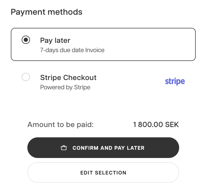Select the Stripe Checkout radio button

point(26,77)
